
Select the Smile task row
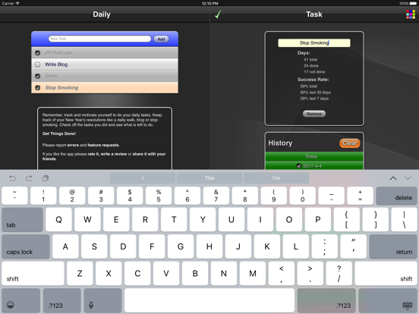(x=105, y=76)
